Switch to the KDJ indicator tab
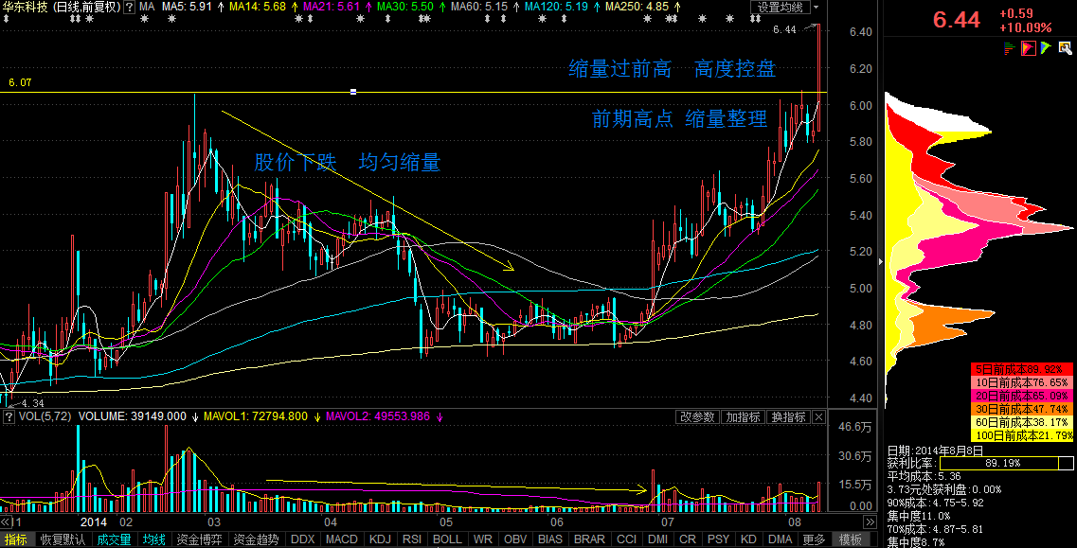1077x548 pixels. click(380, 539)
